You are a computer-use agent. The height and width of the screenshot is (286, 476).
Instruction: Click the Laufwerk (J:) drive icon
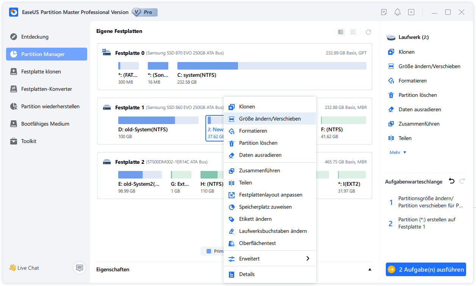tap(391, 37)
